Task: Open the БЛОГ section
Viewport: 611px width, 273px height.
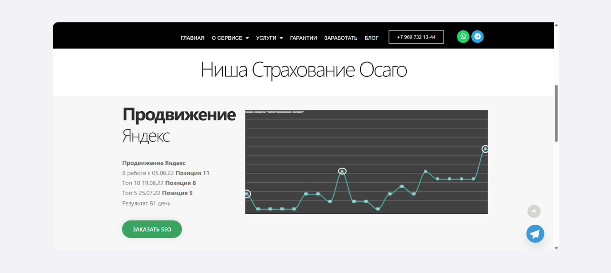Action: coord(371,38)
